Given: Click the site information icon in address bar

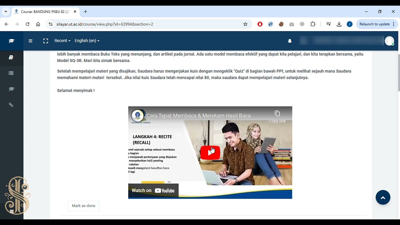Looking at the screenshot, I should pos(51,24).
